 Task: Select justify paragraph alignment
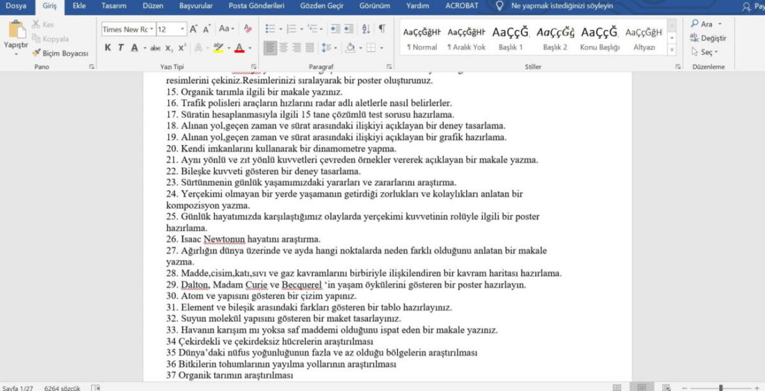tap(309, 48)
